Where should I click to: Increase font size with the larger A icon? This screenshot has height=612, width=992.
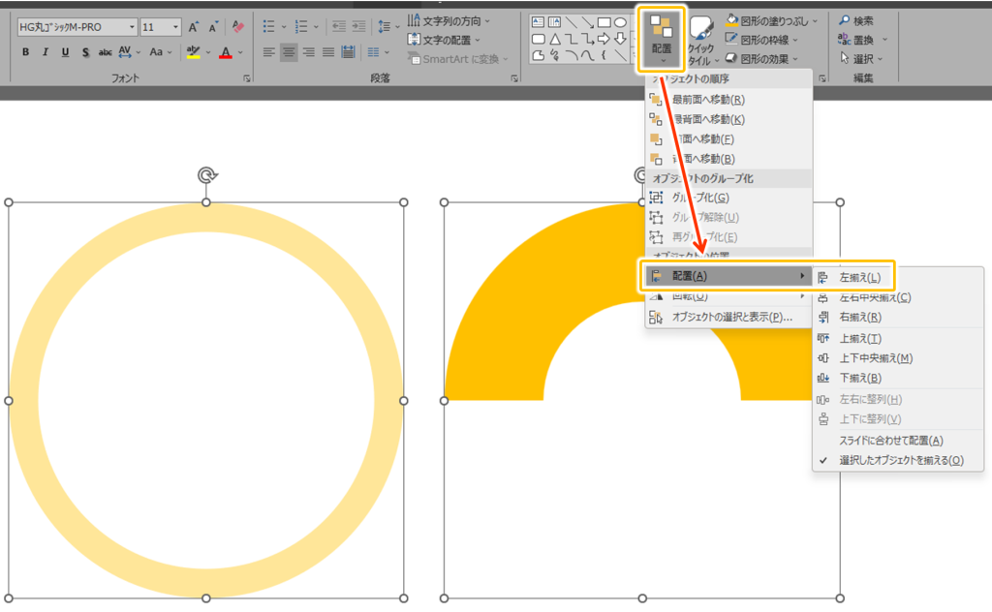(x=194, y=27)
